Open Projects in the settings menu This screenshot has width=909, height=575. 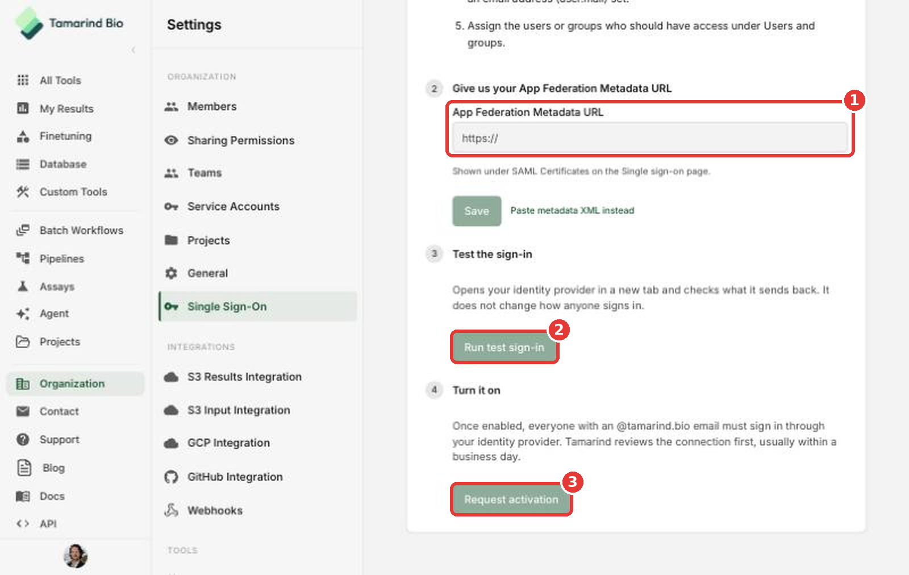coord(258,240)
